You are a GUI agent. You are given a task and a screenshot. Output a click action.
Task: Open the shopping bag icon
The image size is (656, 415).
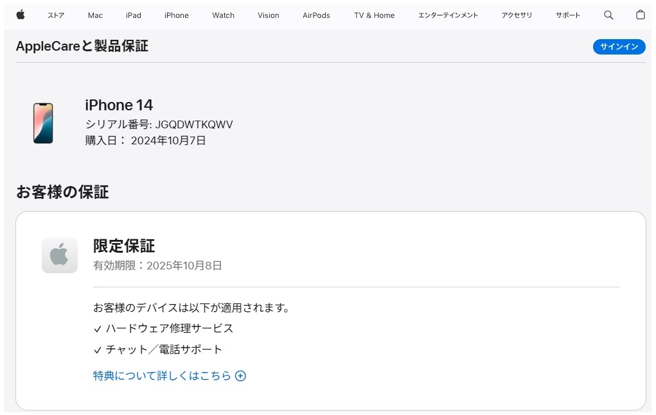pyautogui.click(x=640, y=15)
